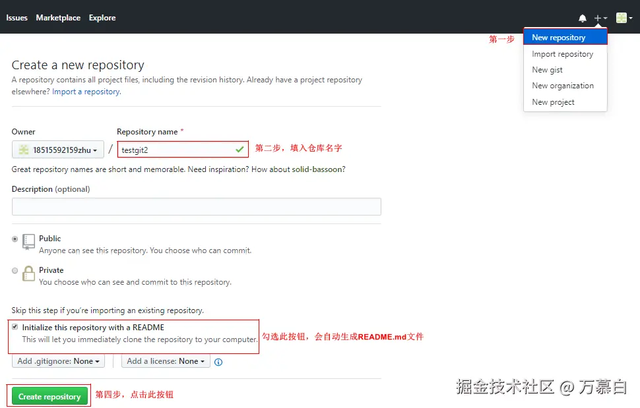Screen dimensions: 640x408
Task: Select the Public radio button
Action: click(x=15, y=239)
